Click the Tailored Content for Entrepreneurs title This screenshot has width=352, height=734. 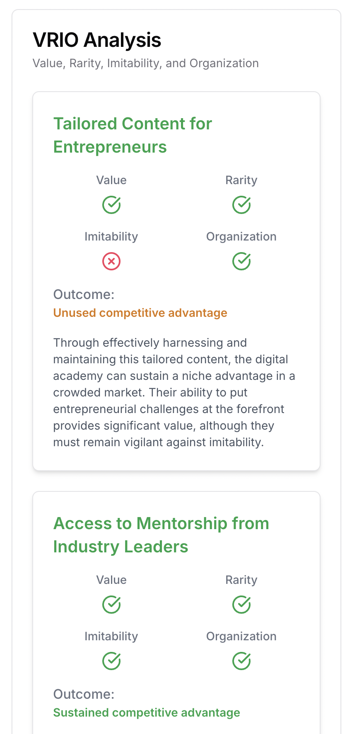click(x=133, y=135)
